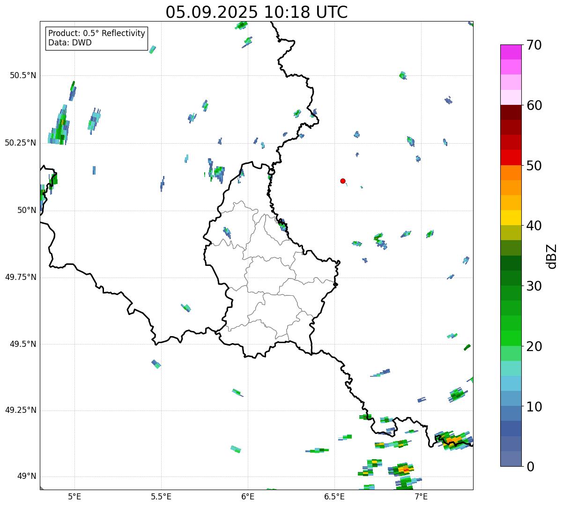Screen dimensions: 563x506
Task: Click the 50.25°N latitude label
Action: coord(21,143)
